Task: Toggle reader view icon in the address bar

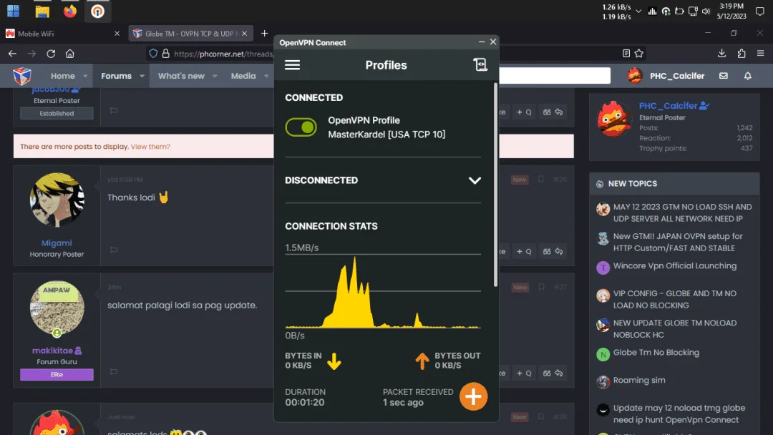Action: 626,53
